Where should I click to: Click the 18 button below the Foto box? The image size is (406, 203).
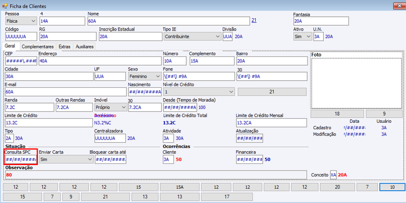(337, 114)
